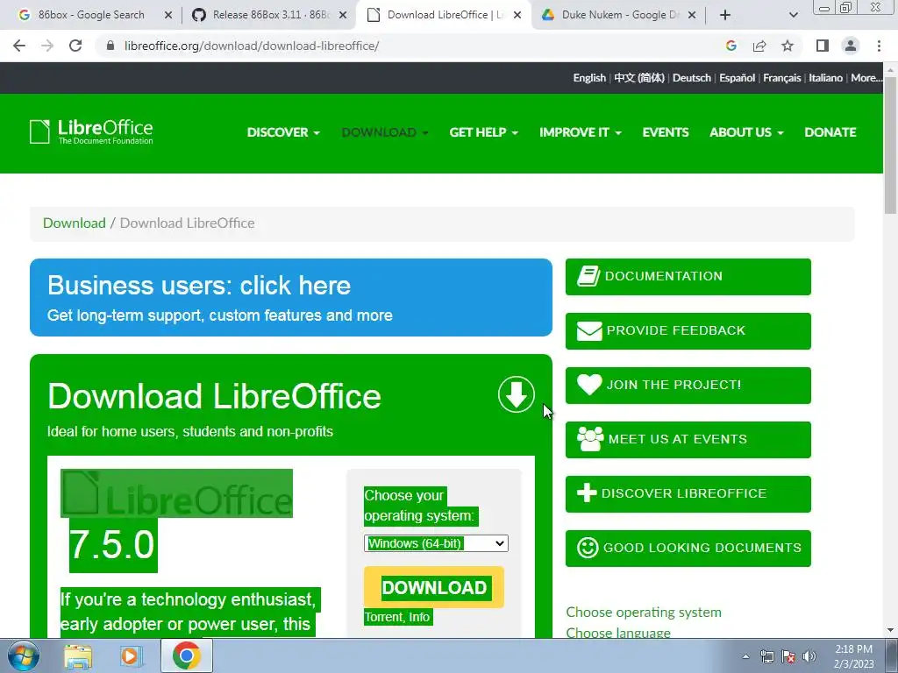Screen dimensions: 898x673
Task: Click the Download breadcrumb link
Action: pos(75,223)
